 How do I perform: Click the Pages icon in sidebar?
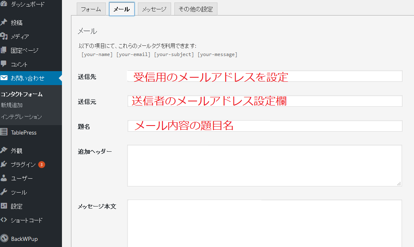[x=4, y=50]
